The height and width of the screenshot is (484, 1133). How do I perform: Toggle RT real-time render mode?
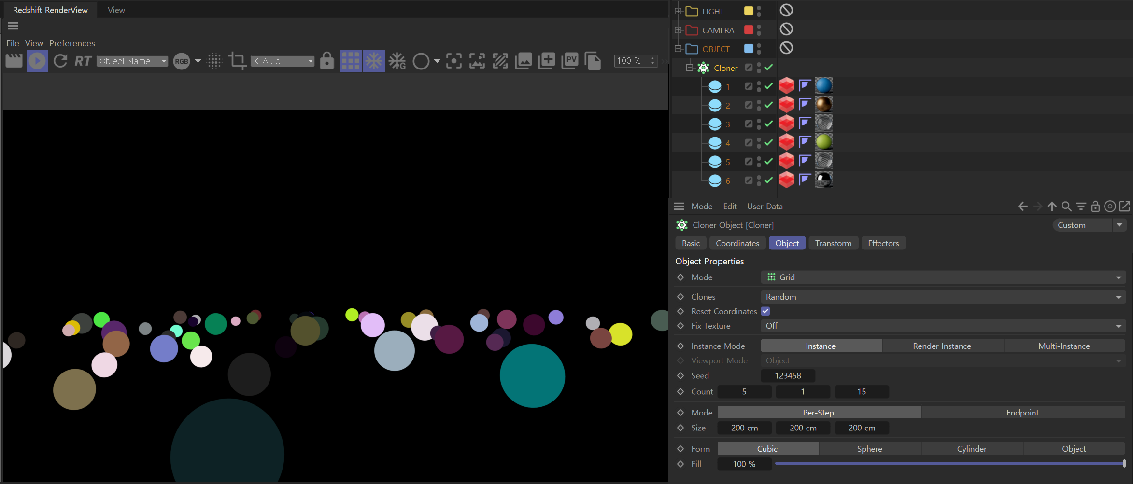point(83,61)
